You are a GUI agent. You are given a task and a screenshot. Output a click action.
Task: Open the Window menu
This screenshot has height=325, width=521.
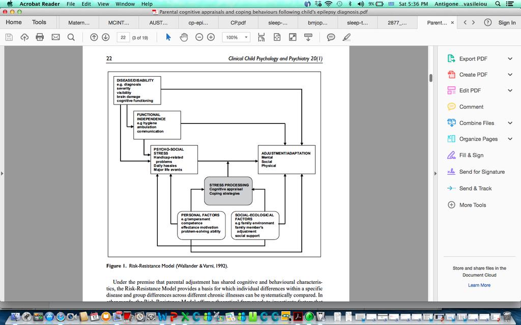point(125,4)
